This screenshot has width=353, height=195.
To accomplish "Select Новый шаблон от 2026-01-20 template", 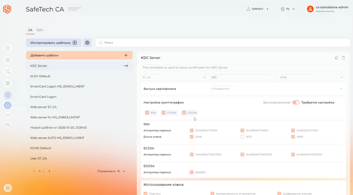I will point(79,128).
